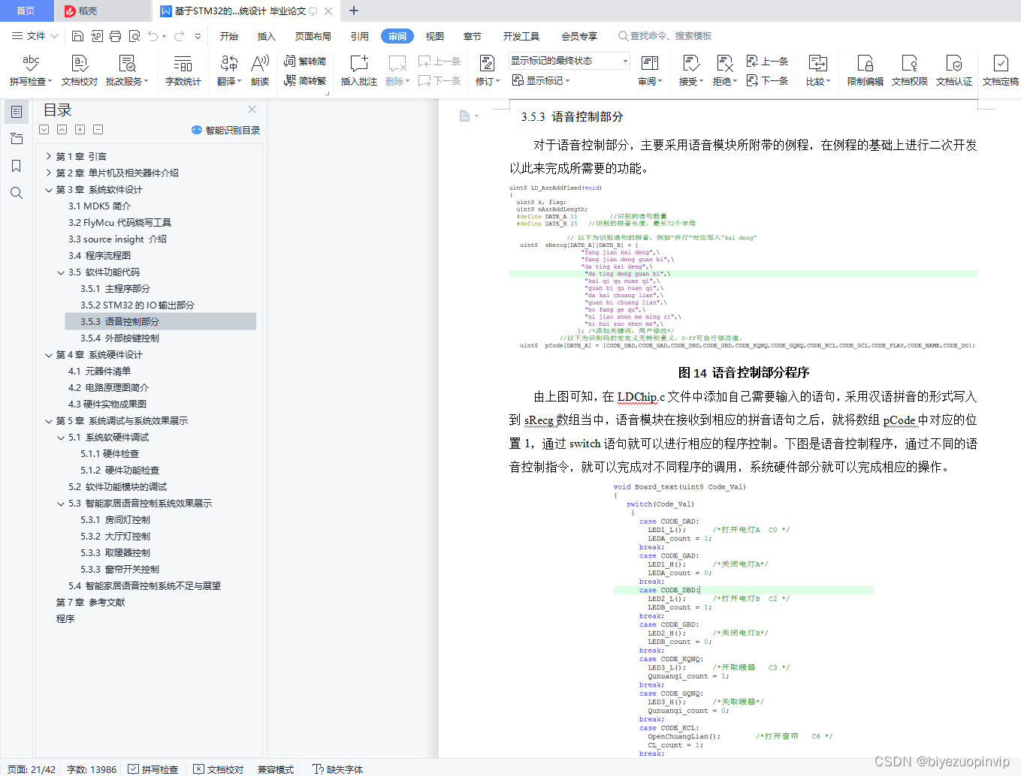Open the spell check (拼写检查) tool
This screenshot has width=1021, height=776.
(x=31, y=71)
